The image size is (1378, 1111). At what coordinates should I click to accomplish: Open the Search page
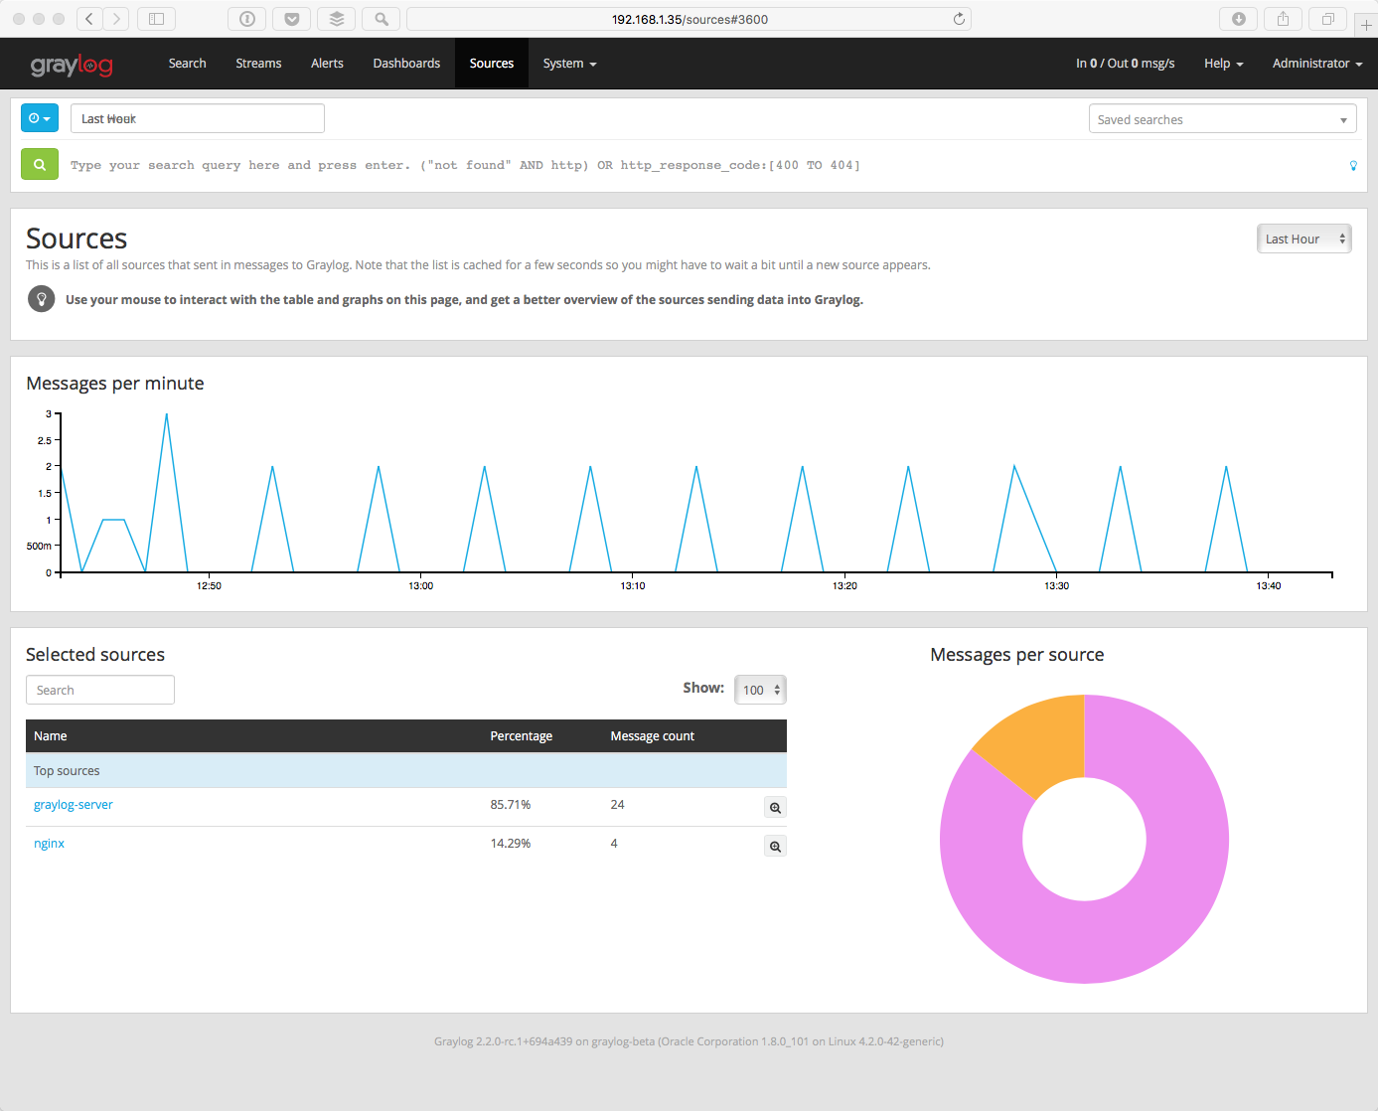coord(188,64)
